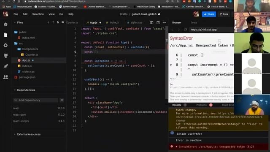Viewport: 270px width, 152px height.
Task: Open the View menu
Action: click(x=51, y=14)
